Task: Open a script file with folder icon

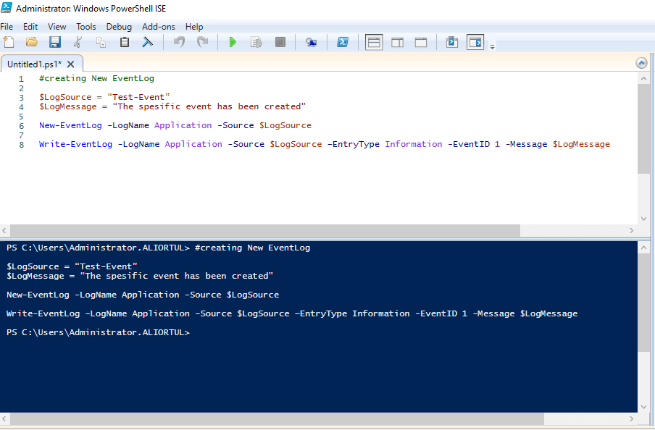Action: 31,42
